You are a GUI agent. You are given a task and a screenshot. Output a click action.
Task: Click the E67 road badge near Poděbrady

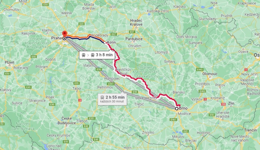coord(113,34)
